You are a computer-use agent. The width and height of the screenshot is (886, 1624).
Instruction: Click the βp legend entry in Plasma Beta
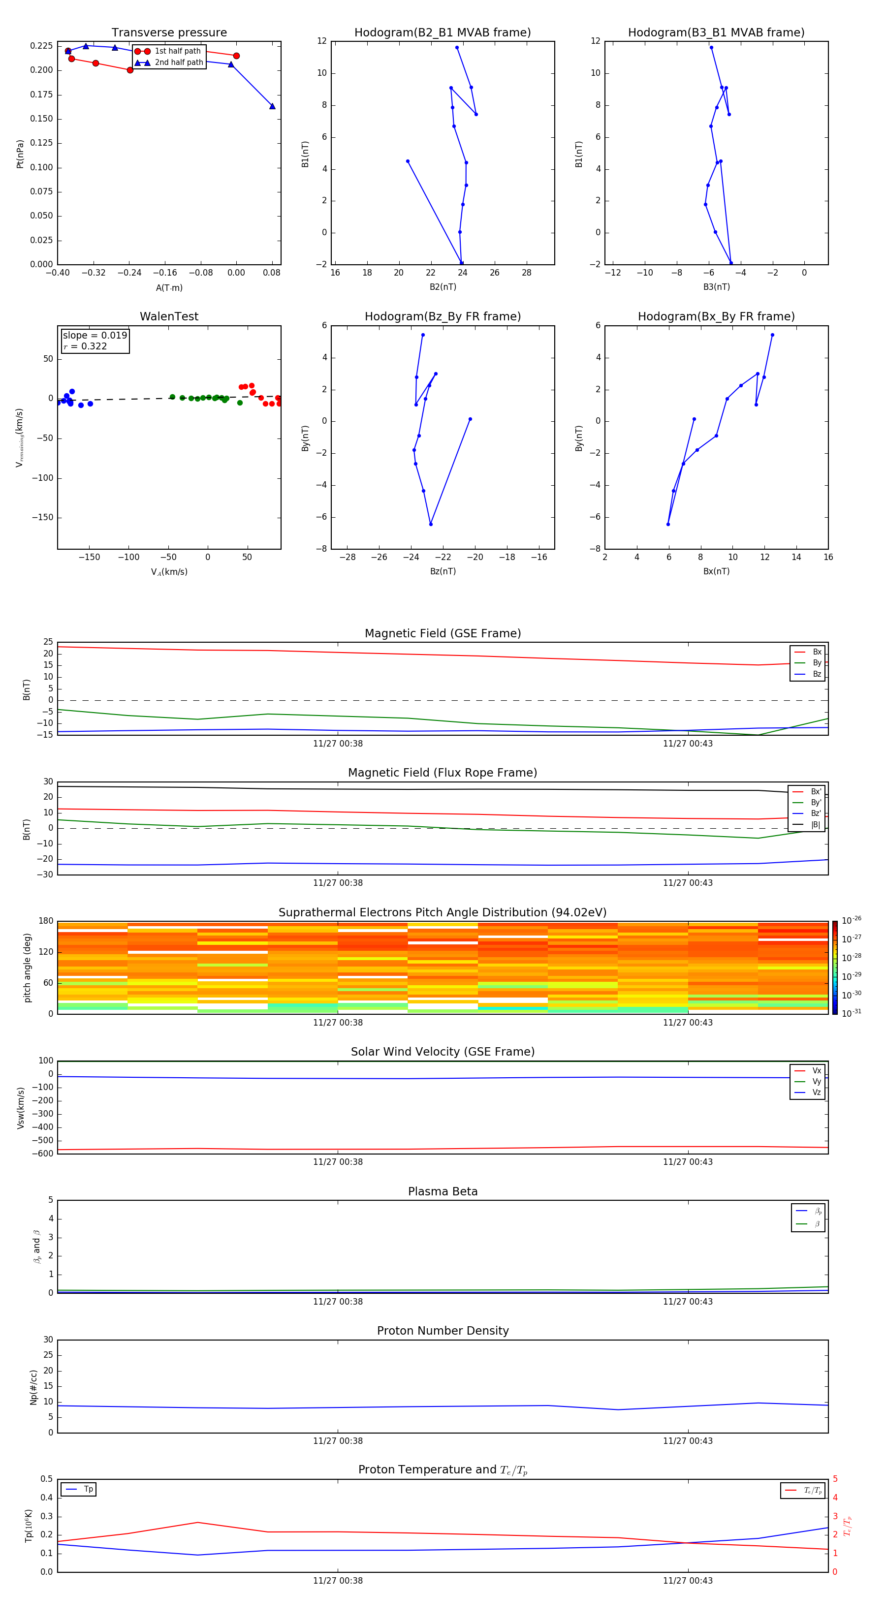[x=808, y=1211]
